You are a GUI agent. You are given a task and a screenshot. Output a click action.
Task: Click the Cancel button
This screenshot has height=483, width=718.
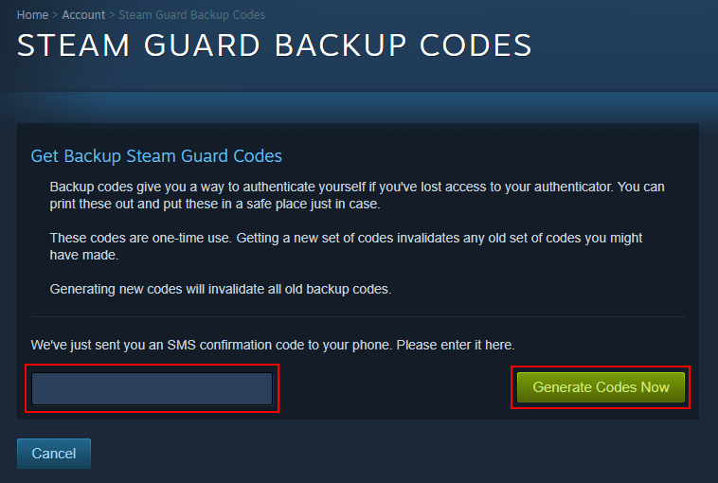pos(54,454)
